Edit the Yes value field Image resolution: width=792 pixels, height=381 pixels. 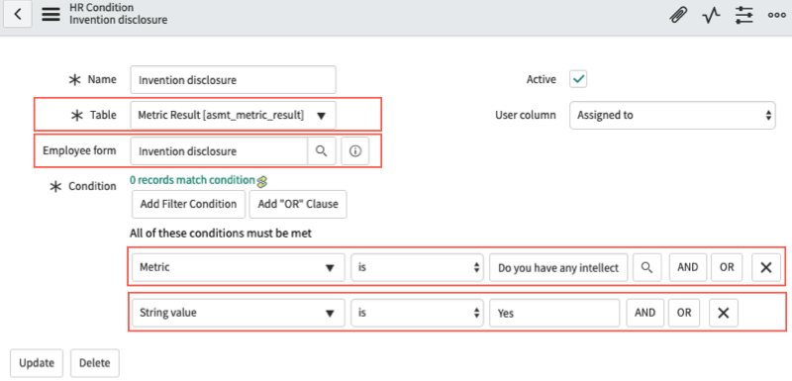[554, 313]
